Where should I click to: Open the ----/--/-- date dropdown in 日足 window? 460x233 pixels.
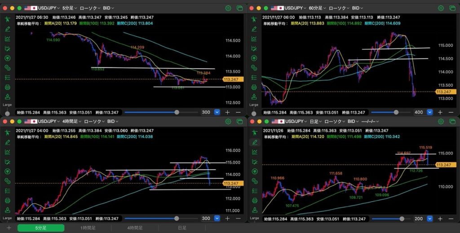(370, 121)
